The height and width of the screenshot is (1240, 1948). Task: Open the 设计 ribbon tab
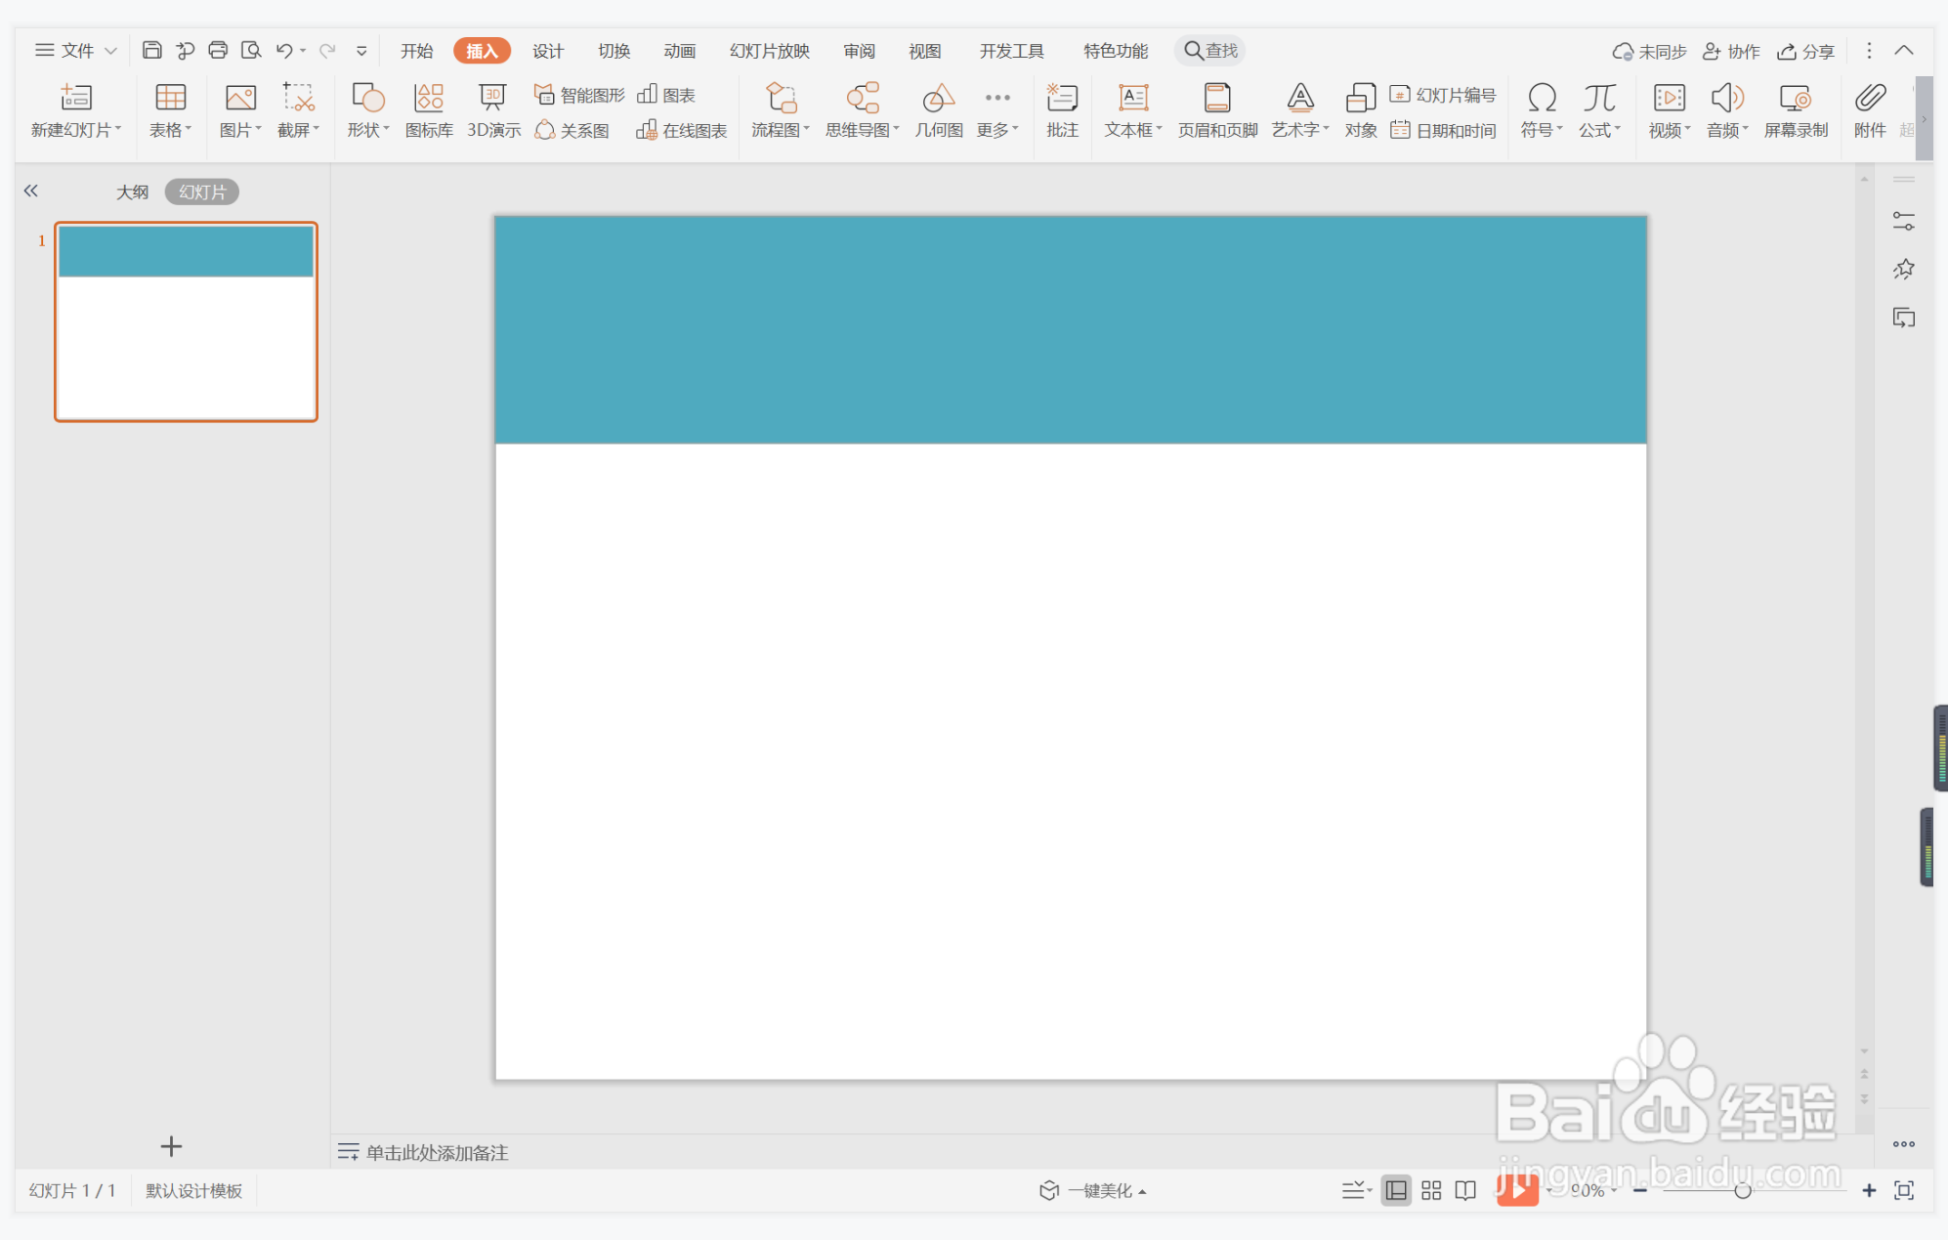pos(548,51)
